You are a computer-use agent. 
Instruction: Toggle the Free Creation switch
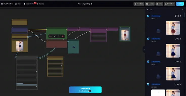tap(89, 91)
